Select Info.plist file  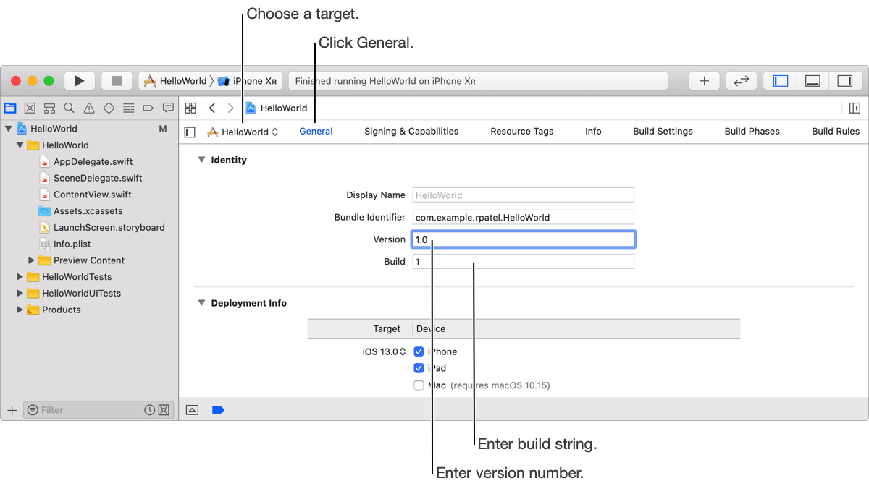pos(64,244)
